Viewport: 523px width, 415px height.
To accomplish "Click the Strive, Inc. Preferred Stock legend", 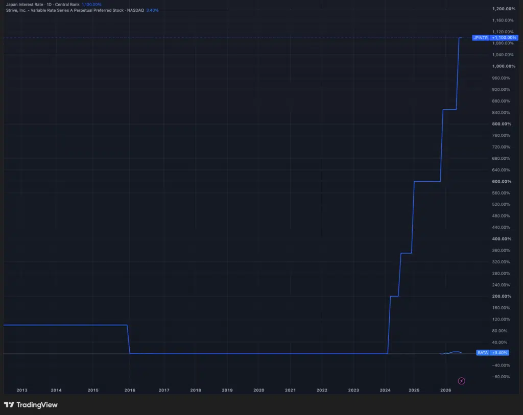I will [x=75, y=10].
